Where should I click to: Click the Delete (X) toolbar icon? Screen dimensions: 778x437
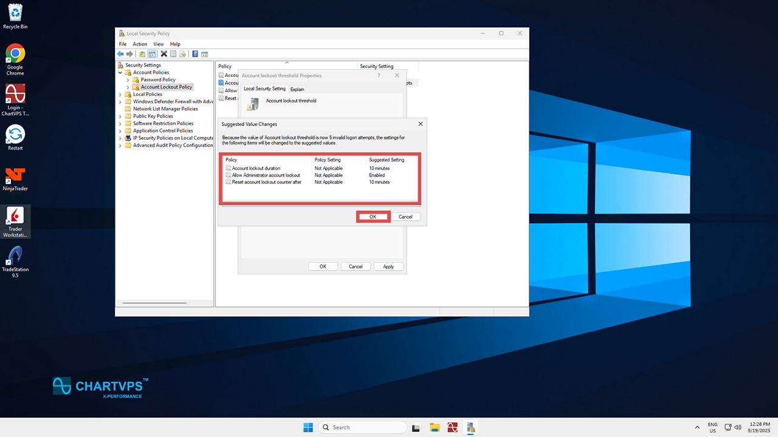pyautogui.click(x=164, y=54)
